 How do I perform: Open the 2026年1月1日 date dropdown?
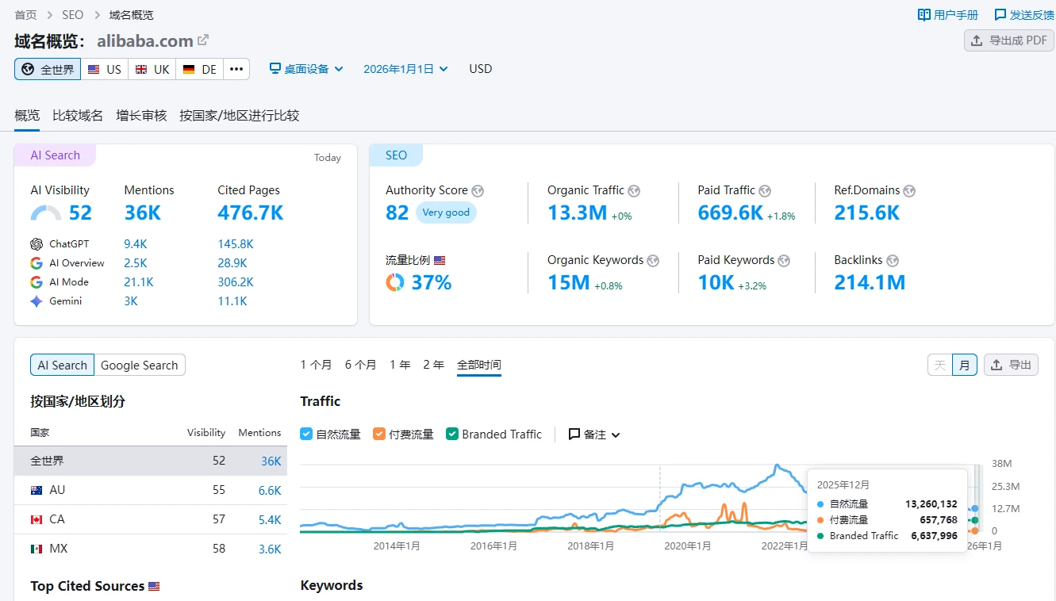tap(405, 69)
